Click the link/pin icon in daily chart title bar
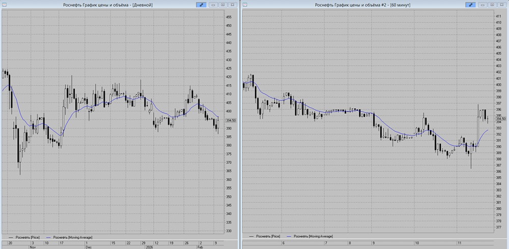 (x=201, y=5)
